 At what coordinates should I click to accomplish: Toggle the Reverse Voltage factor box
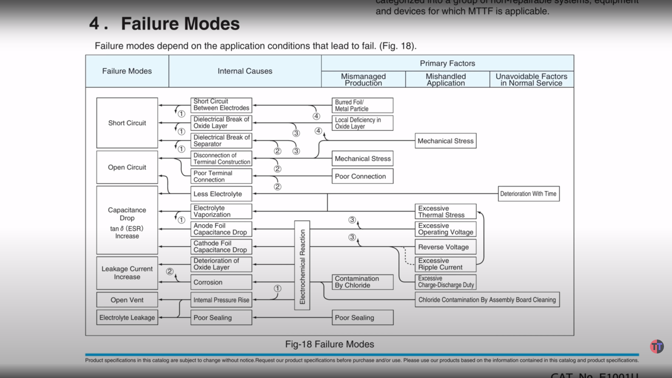pyautogui.click(x=443, y=246)
